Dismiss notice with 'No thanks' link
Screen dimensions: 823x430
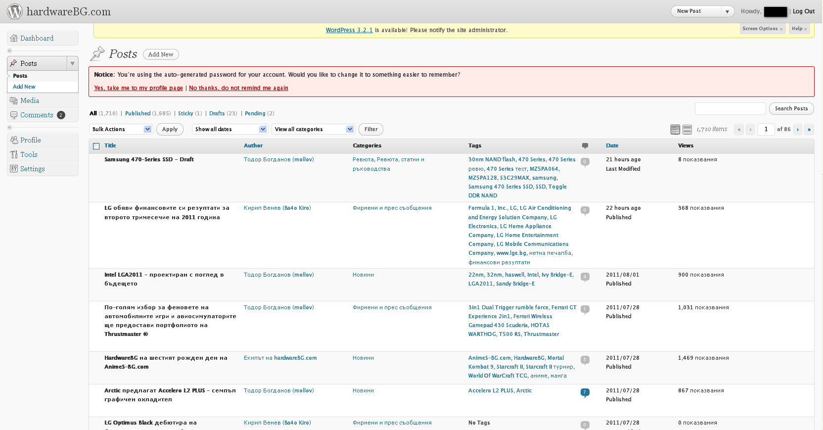pyautogui.click(x=238, y=88)
